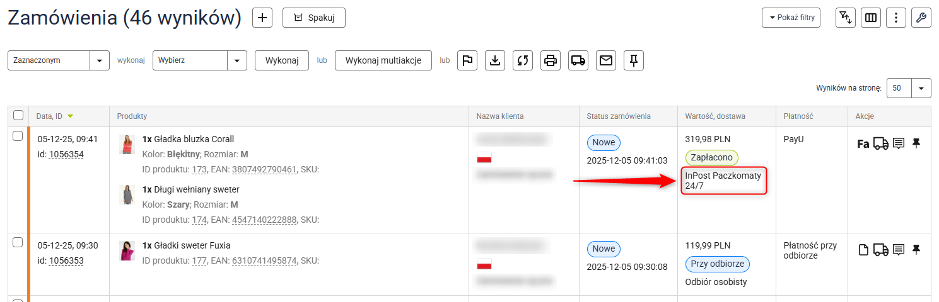Open the columns layout icon

pyautogui.click(x=871, y=18)
